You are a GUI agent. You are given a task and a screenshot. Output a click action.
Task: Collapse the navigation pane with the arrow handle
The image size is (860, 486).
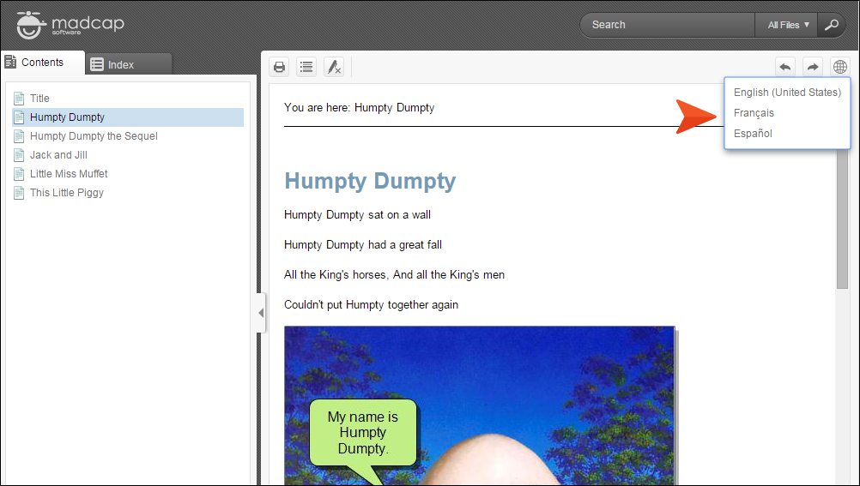point(261,313)
